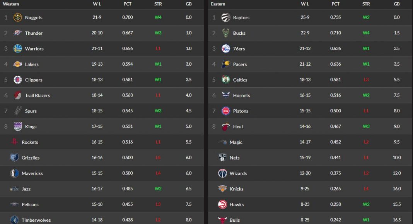Click the Denver Nuggets team logo
Viewport: 413px width, 224px height.
[x=18, y=18]
